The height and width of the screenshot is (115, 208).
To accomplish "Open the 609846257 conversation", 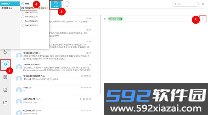I will coord(57,111).
